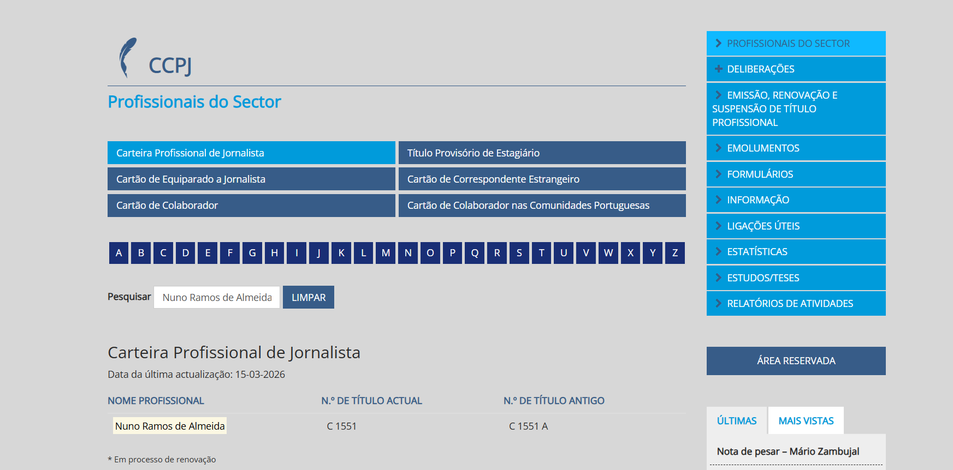Filter names by letter N
The image size is (953, 470).
(x=408, y=253)
